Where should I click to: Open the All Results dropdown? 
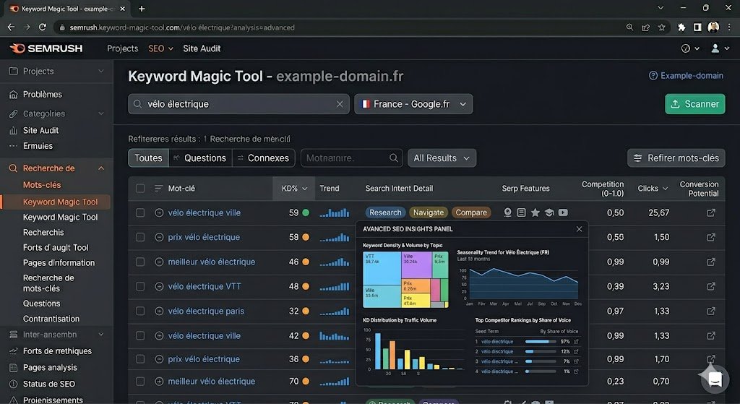(442, 158)
